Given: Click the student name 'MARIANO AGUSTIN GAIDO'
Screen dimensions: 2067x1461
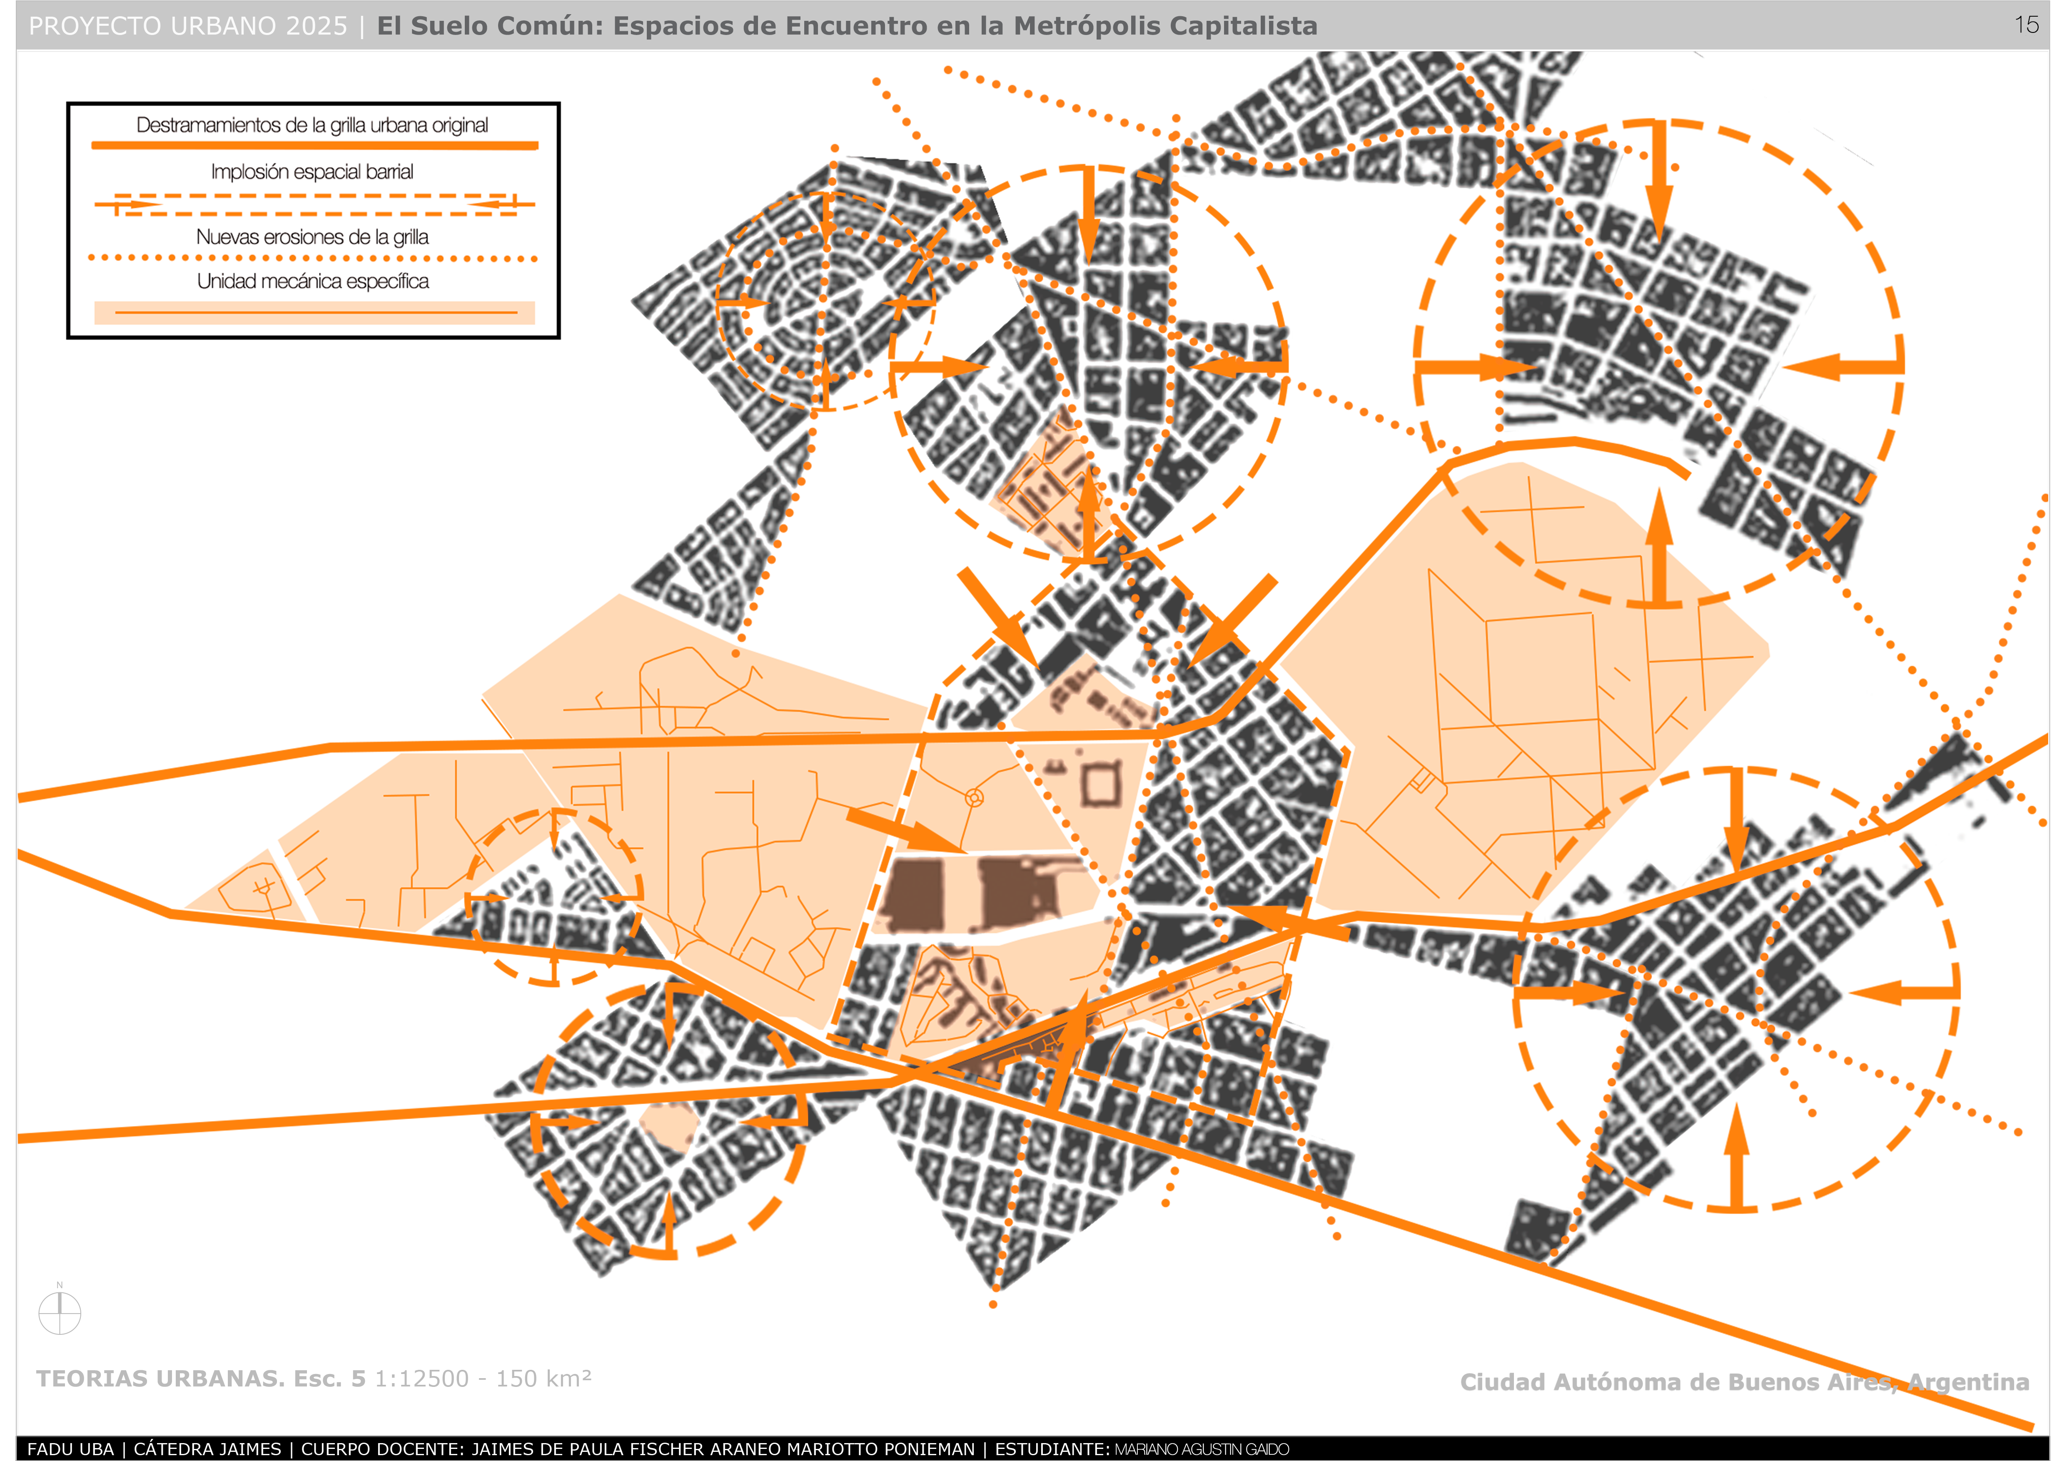Looking at the screenshot, I should (x=1201, y=1449).
